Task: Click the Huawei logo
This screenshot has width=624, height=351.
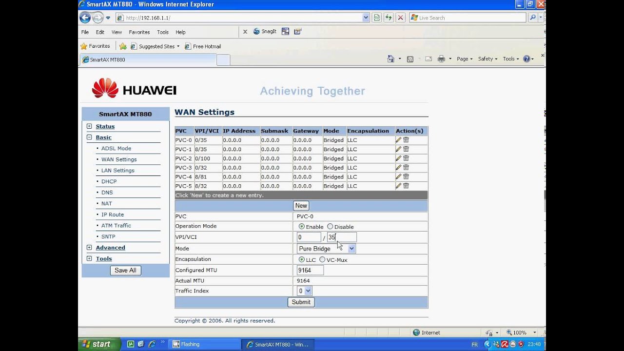Action: click(x=134, y=89)
